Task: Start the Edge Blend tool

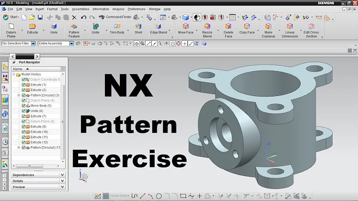Action: (159, 29)
